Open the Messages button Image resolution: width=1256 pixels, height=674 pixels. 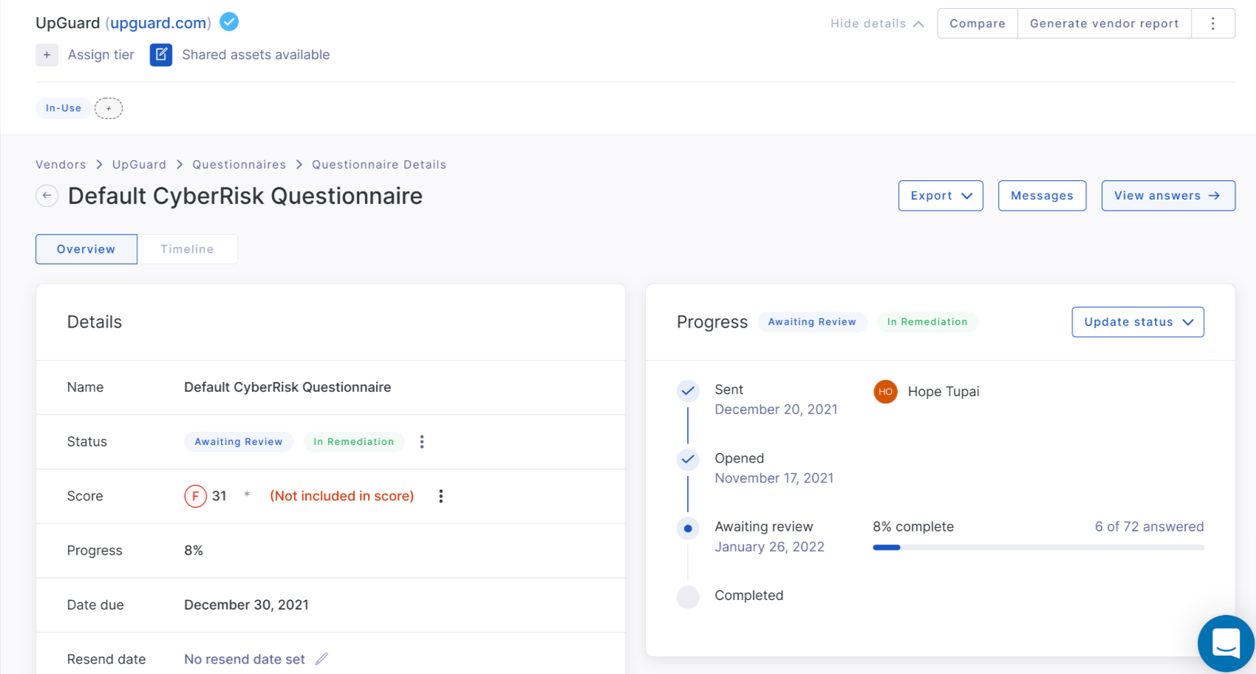point(1042,196)
